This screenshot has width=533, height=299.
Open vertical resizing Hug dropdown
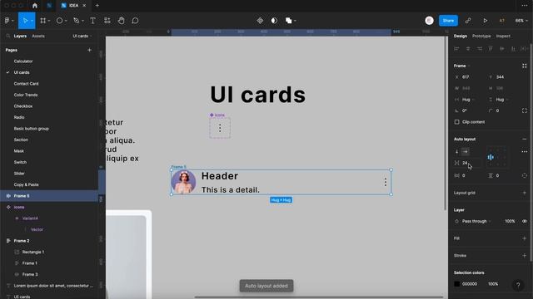502,100
